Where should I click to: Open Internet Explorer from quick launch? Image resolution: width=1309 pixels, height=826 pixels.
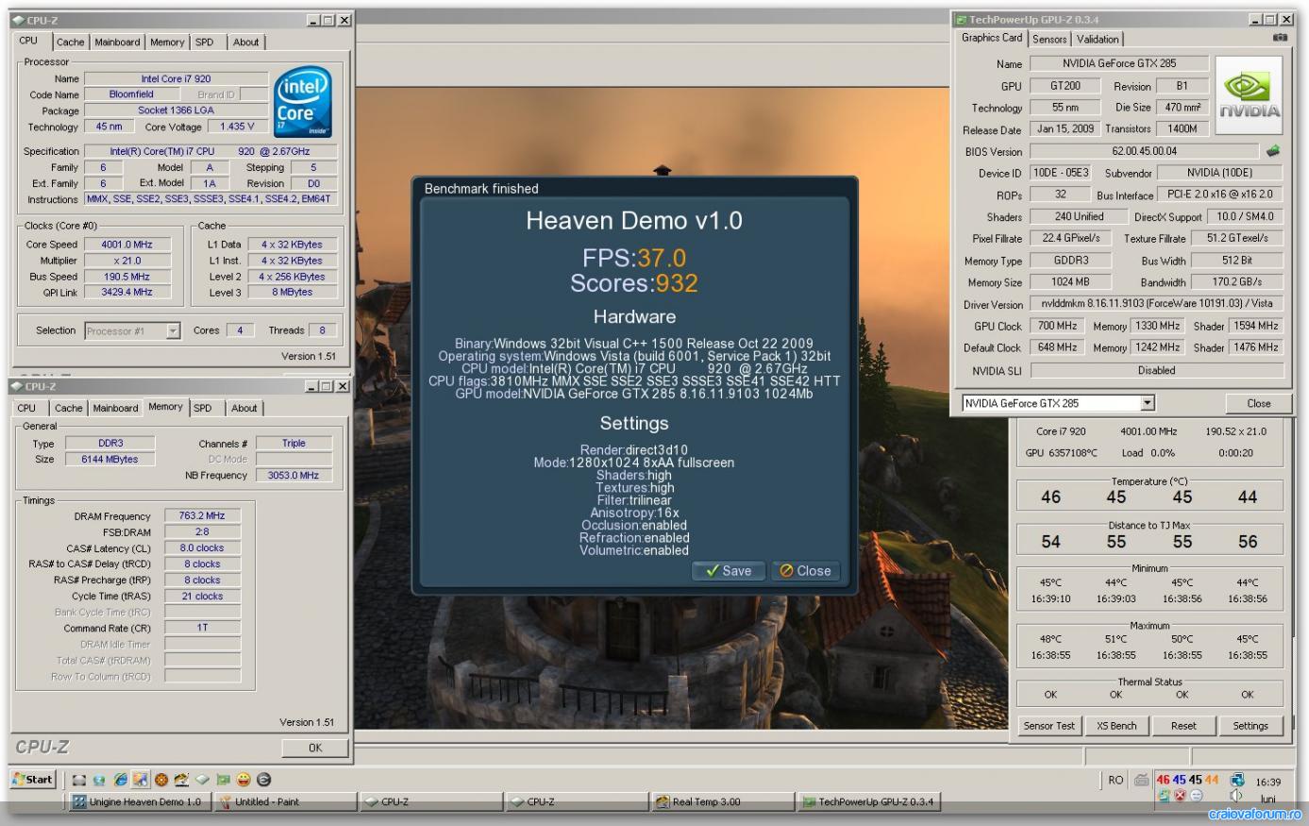pos(120,780)
